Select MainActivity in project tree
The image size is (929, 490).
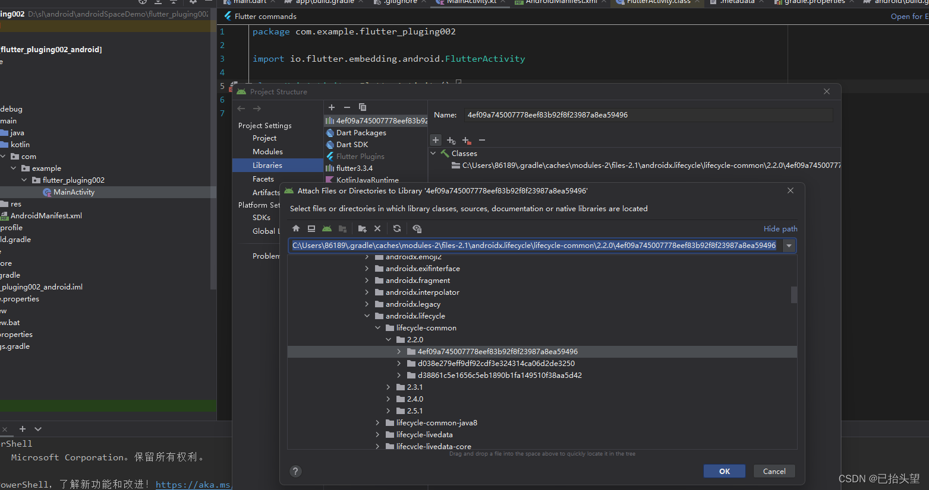[74, 192]
